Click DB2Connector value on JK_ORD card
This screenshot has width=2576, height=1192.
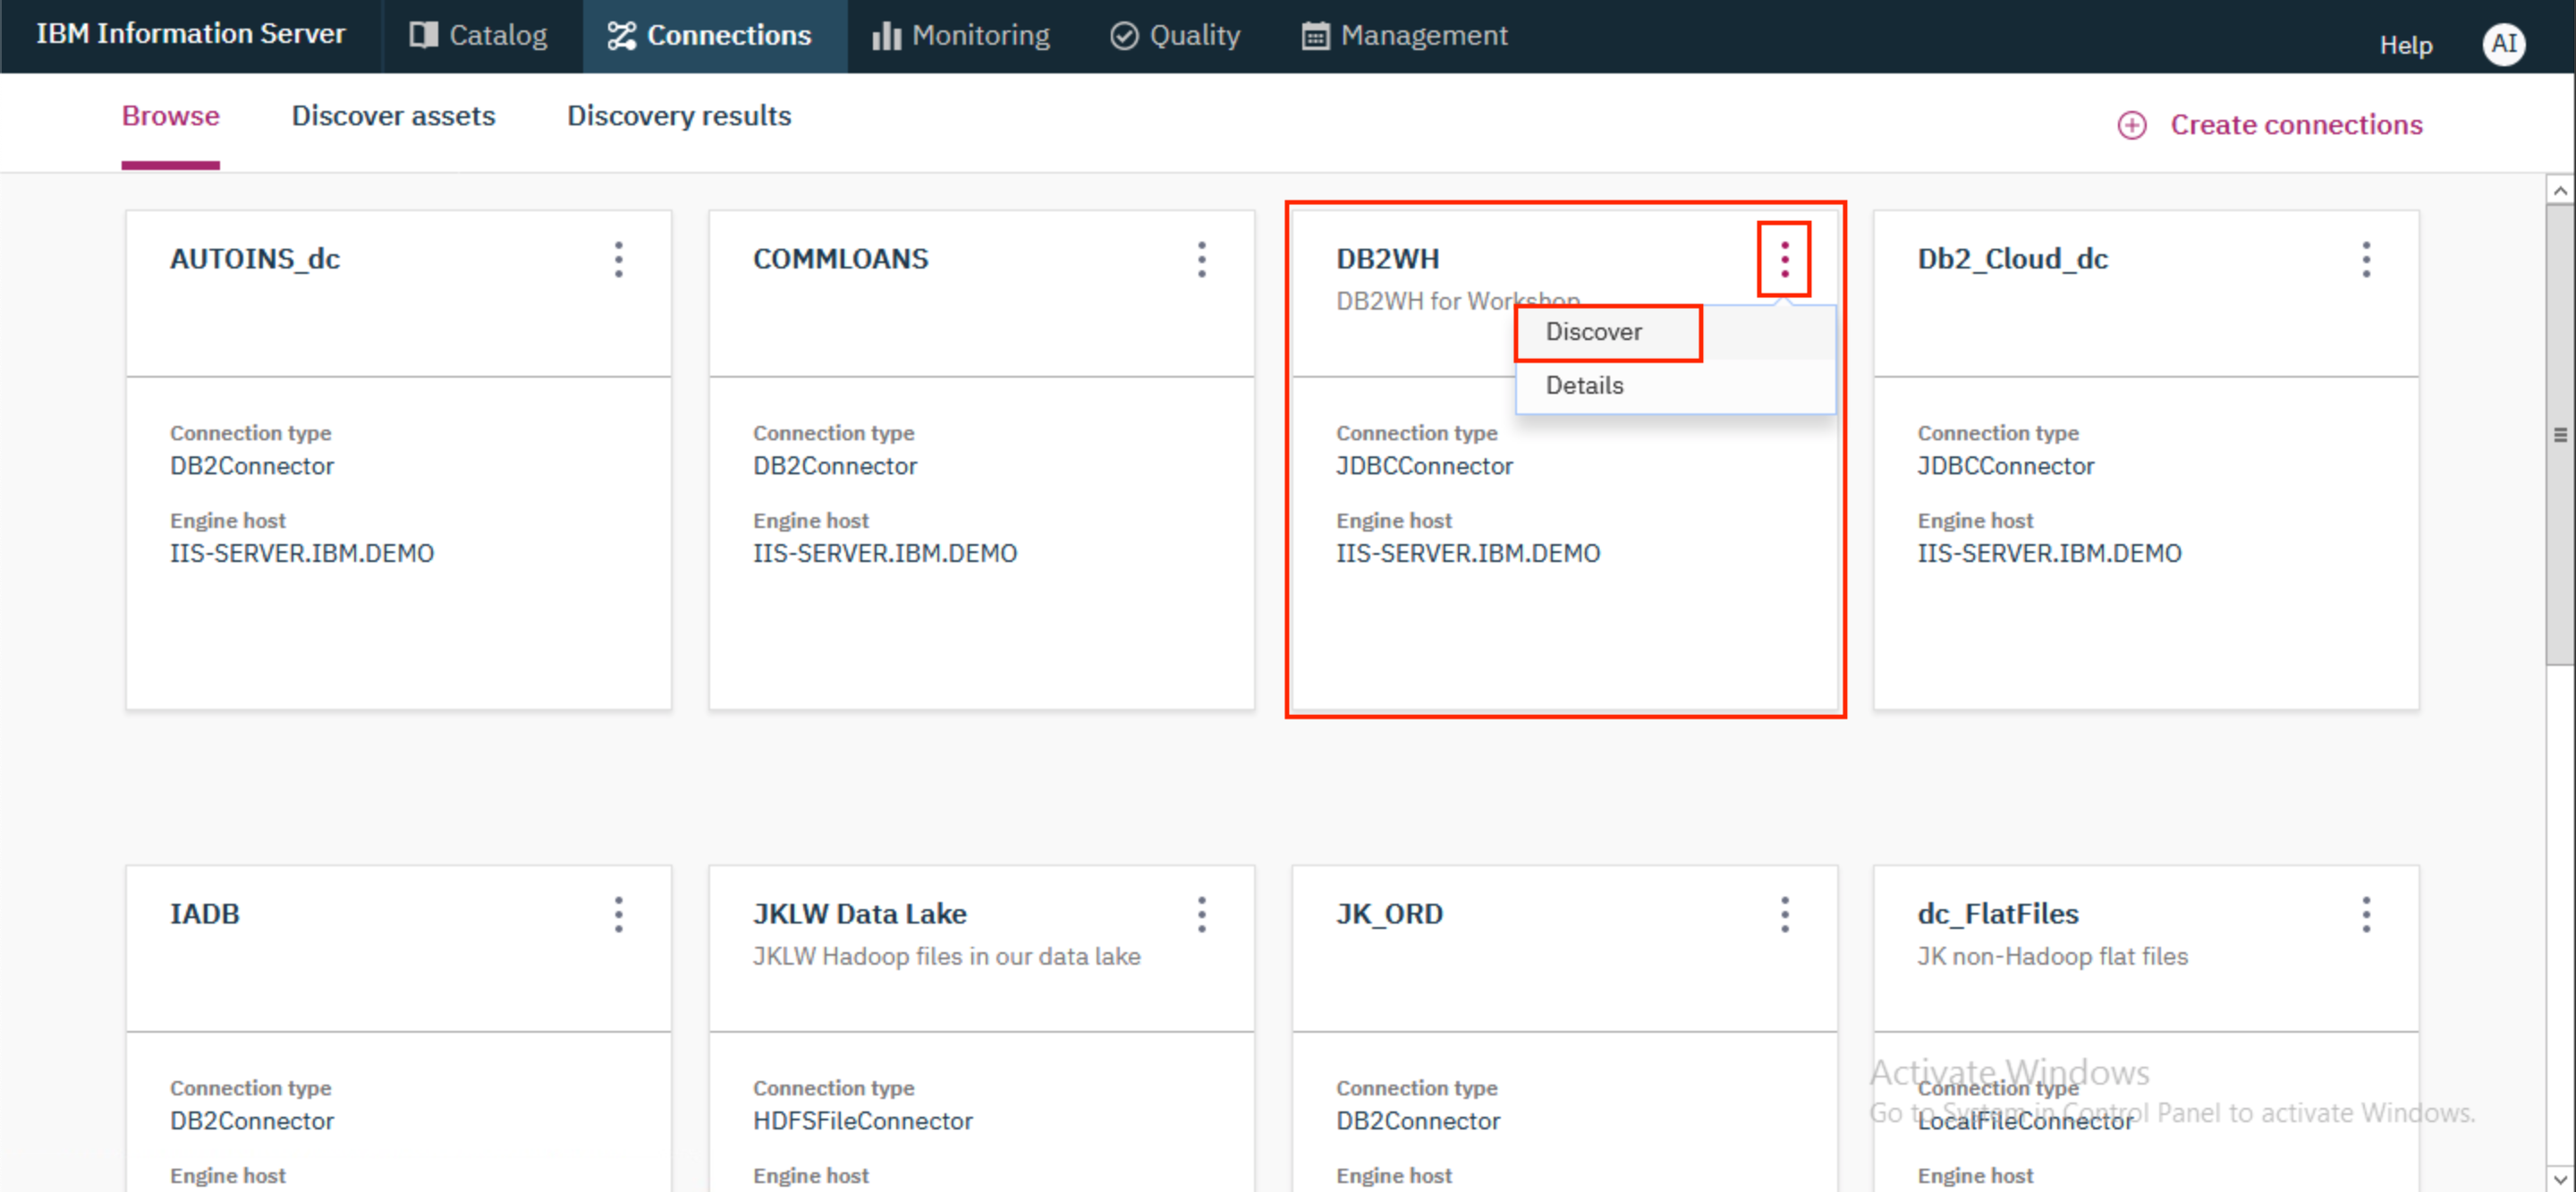pos(1417,1121)
